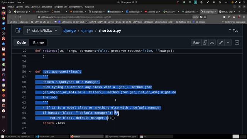Open the power menu tray icon
This screenshot has width=247, height=139.
pyautogui.click(x=244, y=2)
